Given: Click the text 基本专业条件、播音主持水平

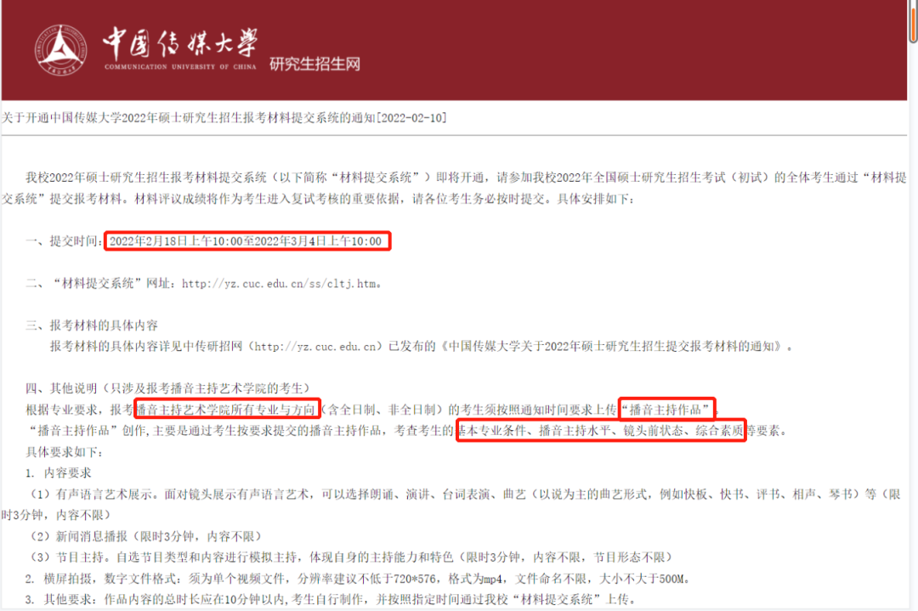Looking at the screenshot, I should tap(535, 431).
